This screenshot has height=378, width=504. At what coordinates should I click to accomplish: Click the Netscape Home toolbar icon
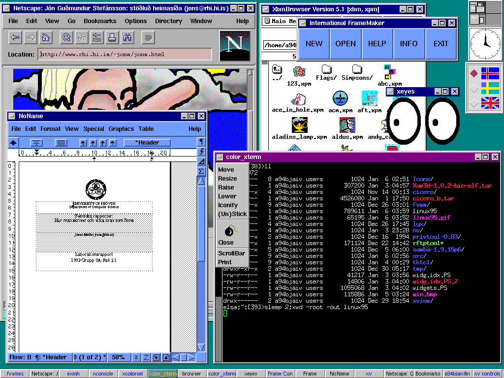point(46,37)
